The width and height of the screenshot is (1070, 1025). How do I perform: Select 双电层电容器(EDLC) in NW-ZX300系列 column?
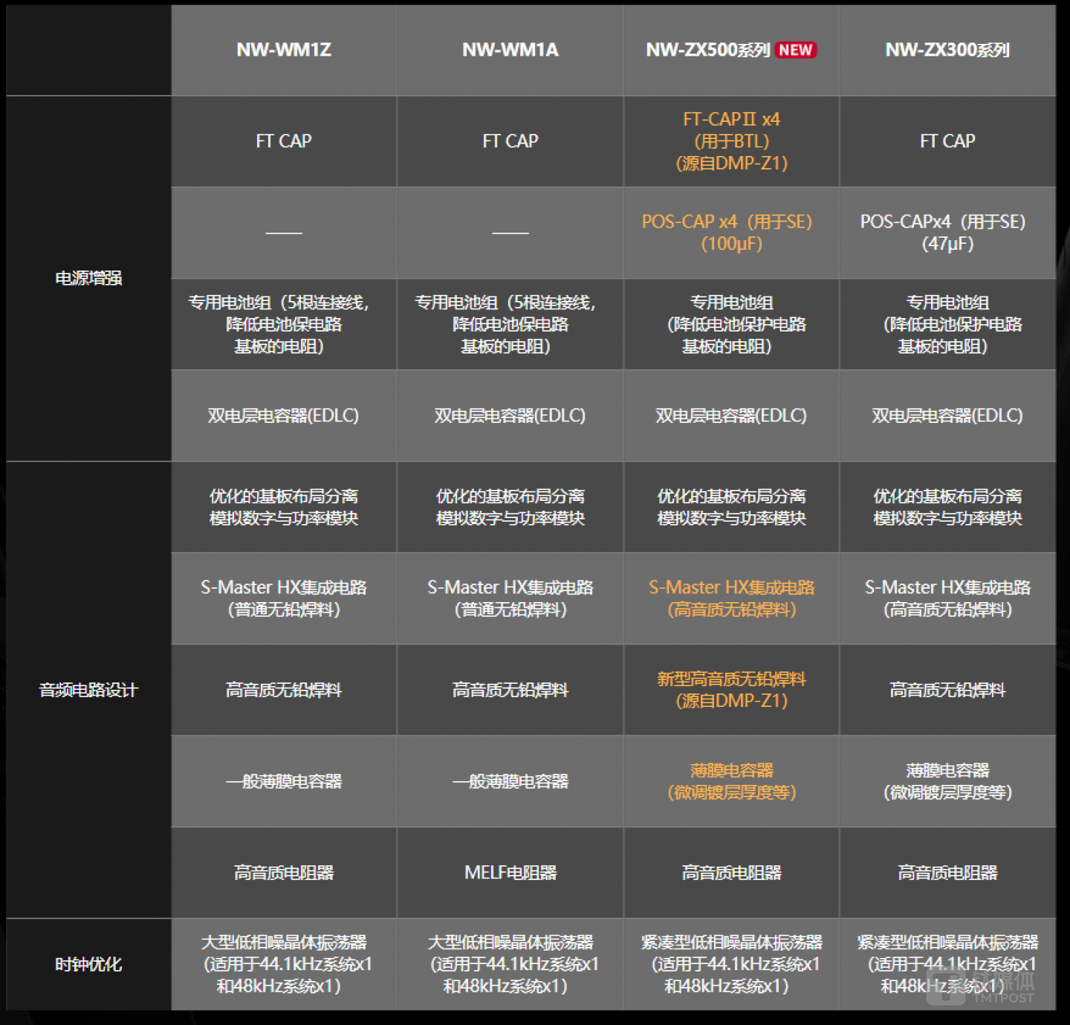coord(947,416)
